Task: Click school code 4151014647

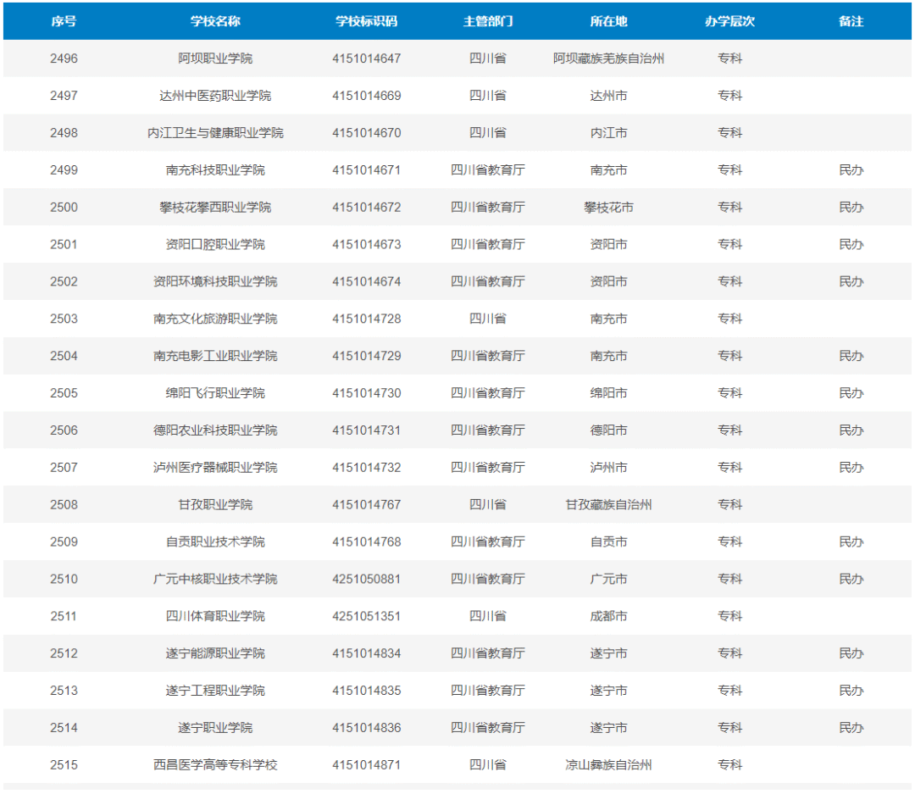Action: (367, 58)
